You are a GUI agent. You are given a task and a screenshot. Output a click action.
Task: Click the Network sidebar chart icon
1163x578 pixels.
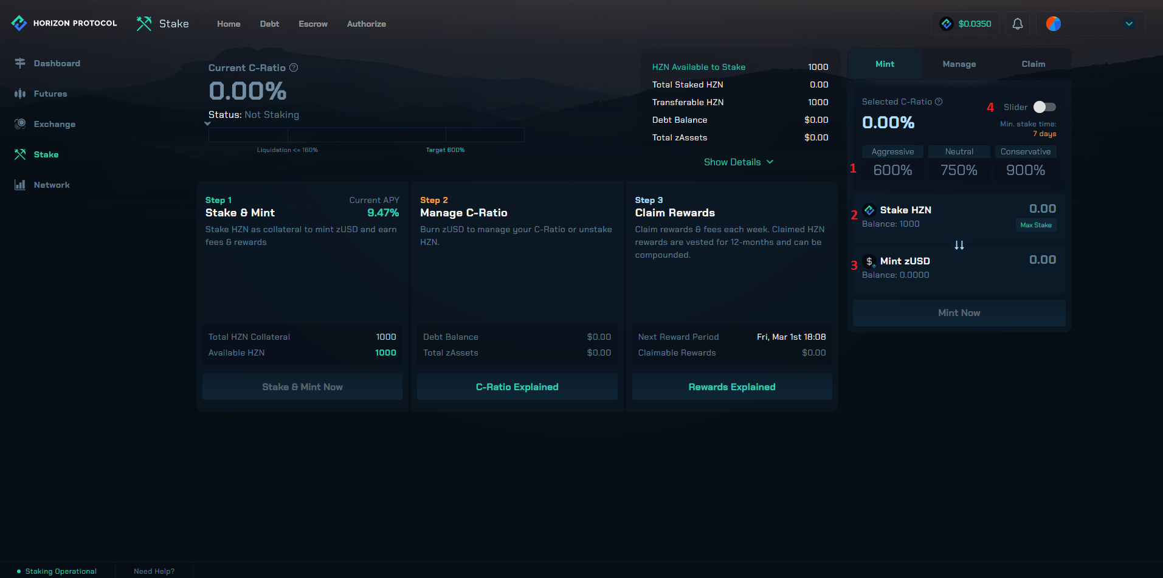coord(20,185)
